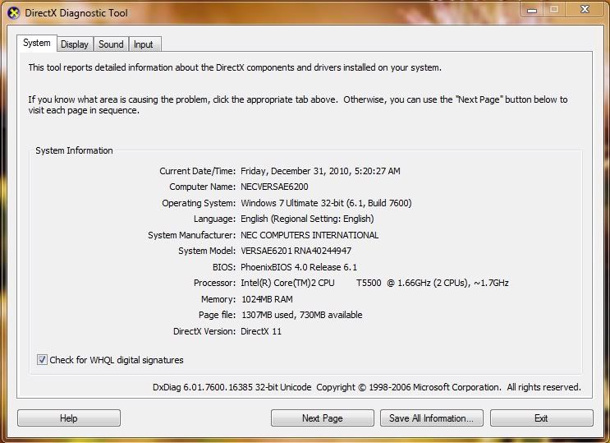This screenshot has height=443, width=610.
Task: Click the Page file label
Action: tap(217, 315)
